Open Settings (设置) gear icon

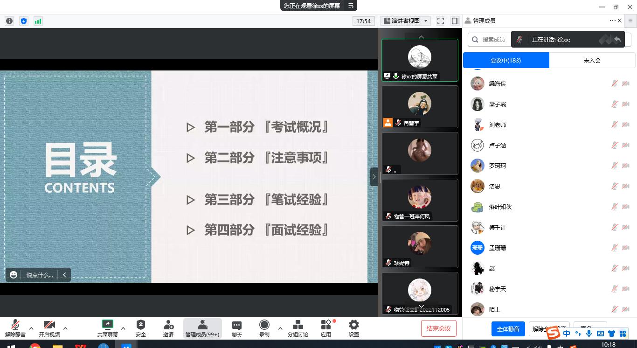354,325
